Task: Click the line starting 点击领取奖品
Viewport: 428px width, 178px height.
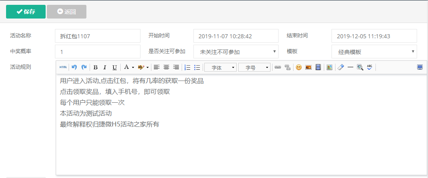Action: pos(115,92)
